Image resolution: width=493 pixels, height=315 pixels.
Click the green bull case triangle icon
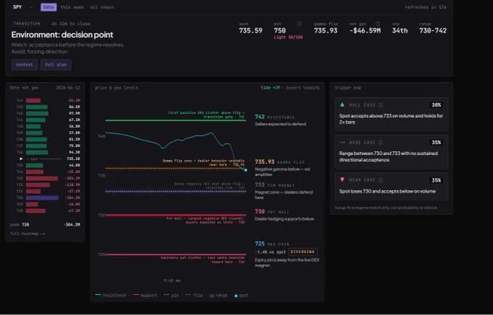coord(342,104)
